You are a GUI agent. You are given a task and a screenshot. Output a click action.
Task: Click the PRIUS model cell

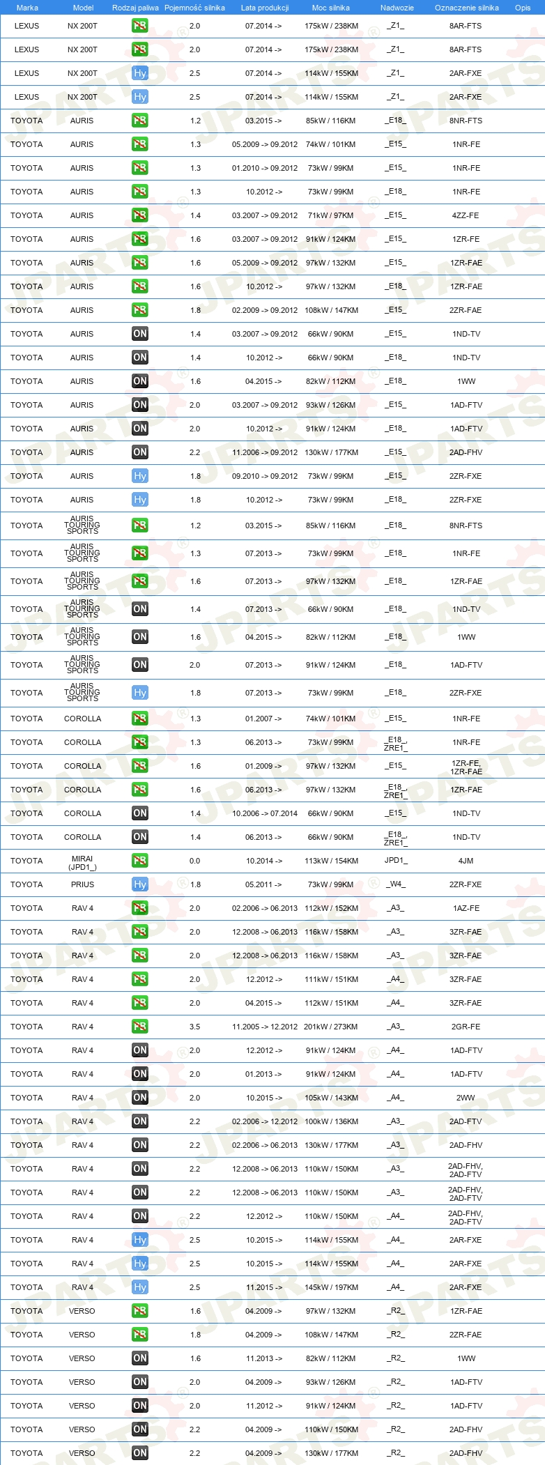82,884
